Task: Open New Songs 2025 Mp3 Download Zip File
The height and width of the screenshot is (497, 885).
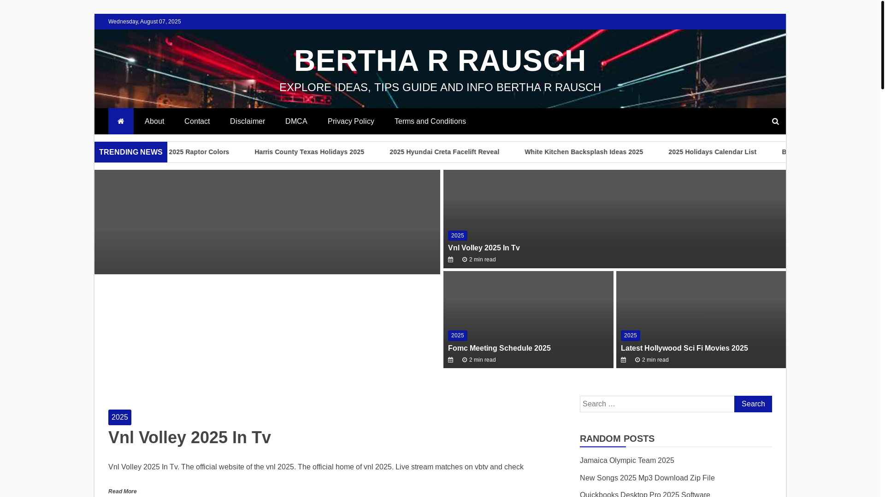Action: [x=647, y=478]
